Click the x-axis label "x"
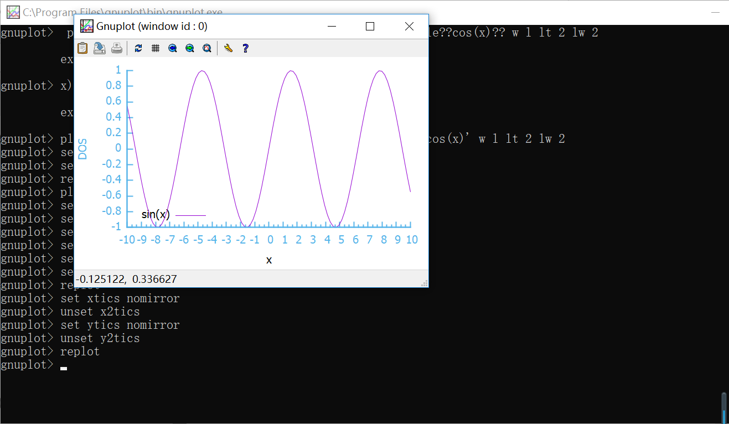Screen dimensions: 729x424 point(269,260)
